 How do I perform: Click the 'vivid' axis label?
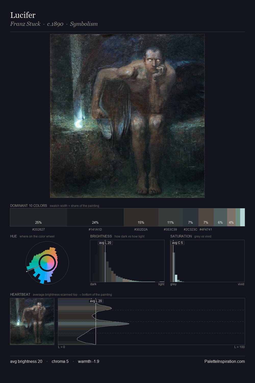tap(241, 284)
